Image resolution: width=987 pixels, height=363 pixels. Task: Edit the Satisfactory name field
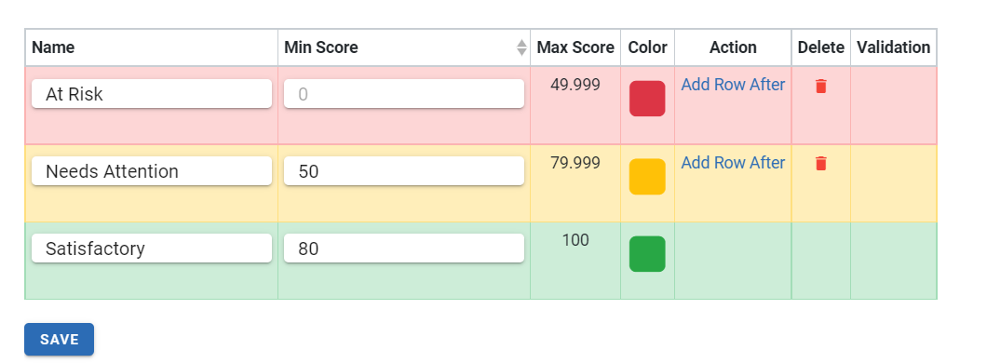click(x=152, y=249)
